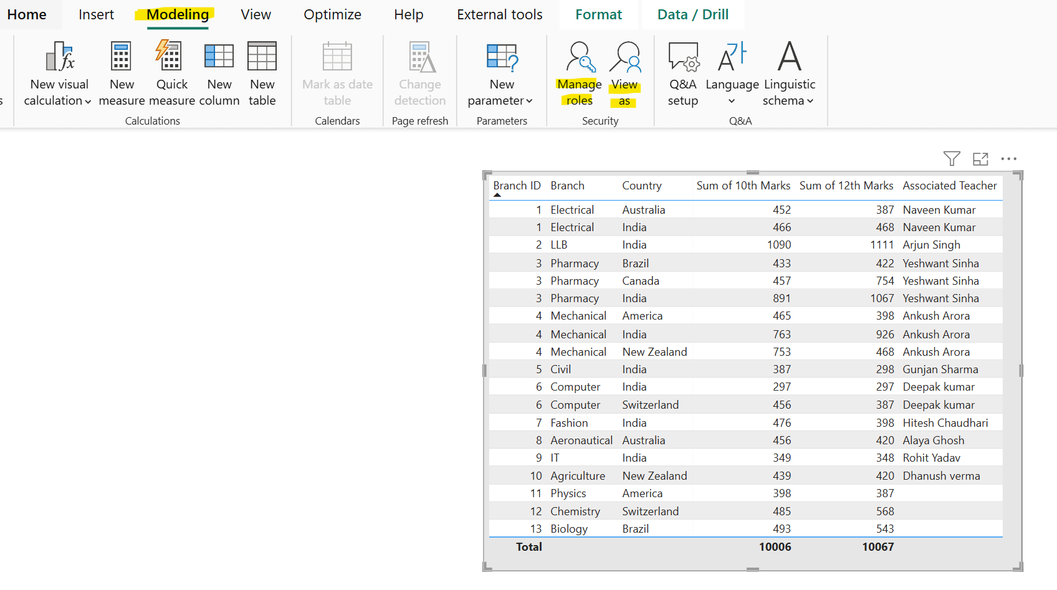
Task: Open the filter icon above the table
Action: point(951,159)
